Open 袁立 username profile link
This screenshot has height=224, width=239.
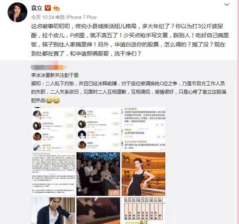pos(36,8)
